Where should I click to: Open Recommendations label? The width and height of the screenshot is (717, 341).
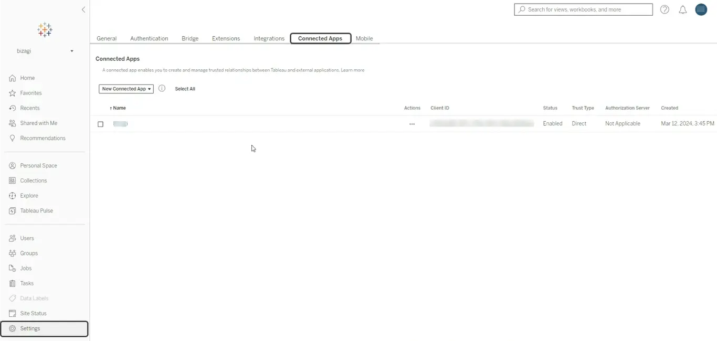click(x=43, y=138)
